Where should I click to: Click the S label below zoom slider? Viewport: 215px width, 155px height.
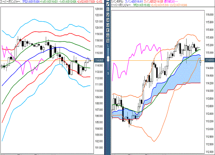click(x=108, y=74)
